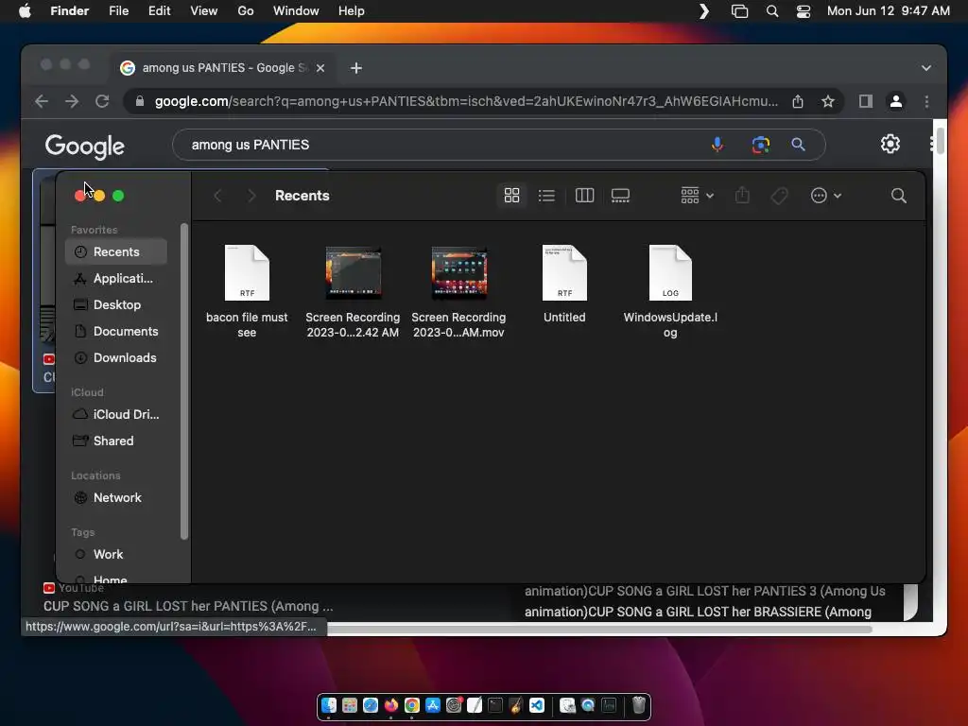This screenshot has width=968, height=726.
Task: Open Firefox from the Dock
Action: (390, 705)
